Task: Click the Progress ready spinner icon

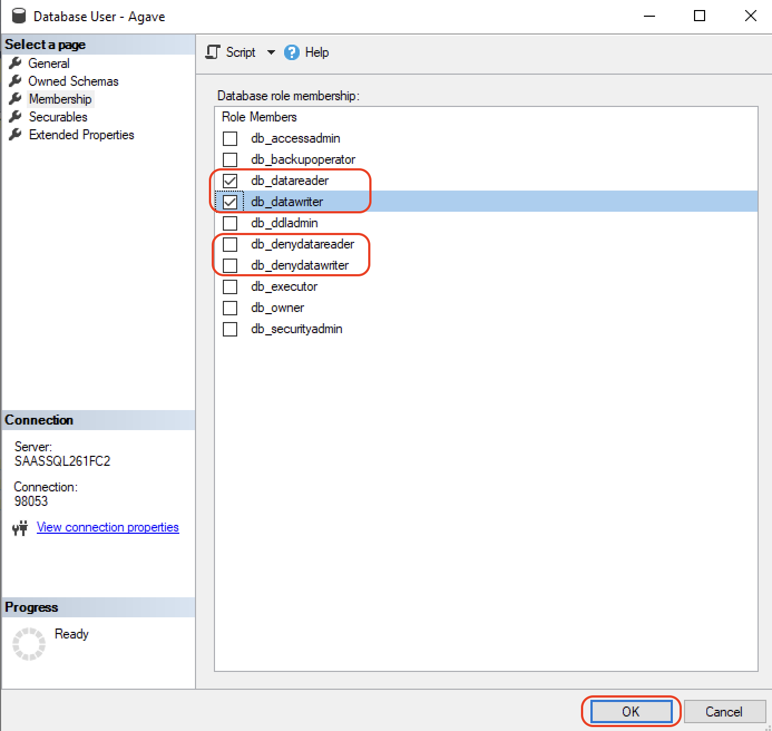Action: [29, 644]
